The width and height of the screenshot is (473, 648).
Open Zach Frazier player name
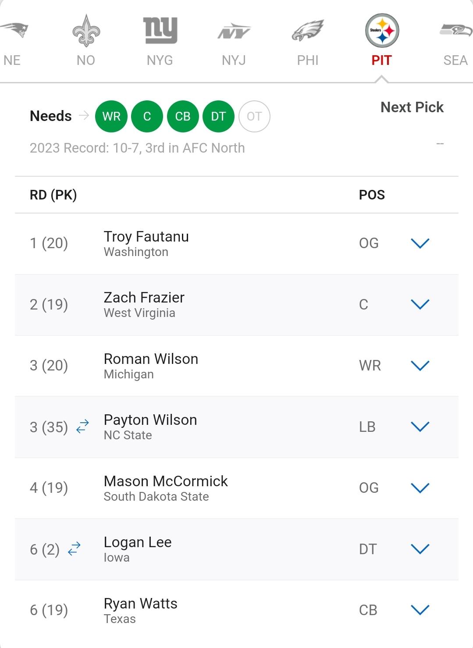pyautogui.click(x=144, y=298)
